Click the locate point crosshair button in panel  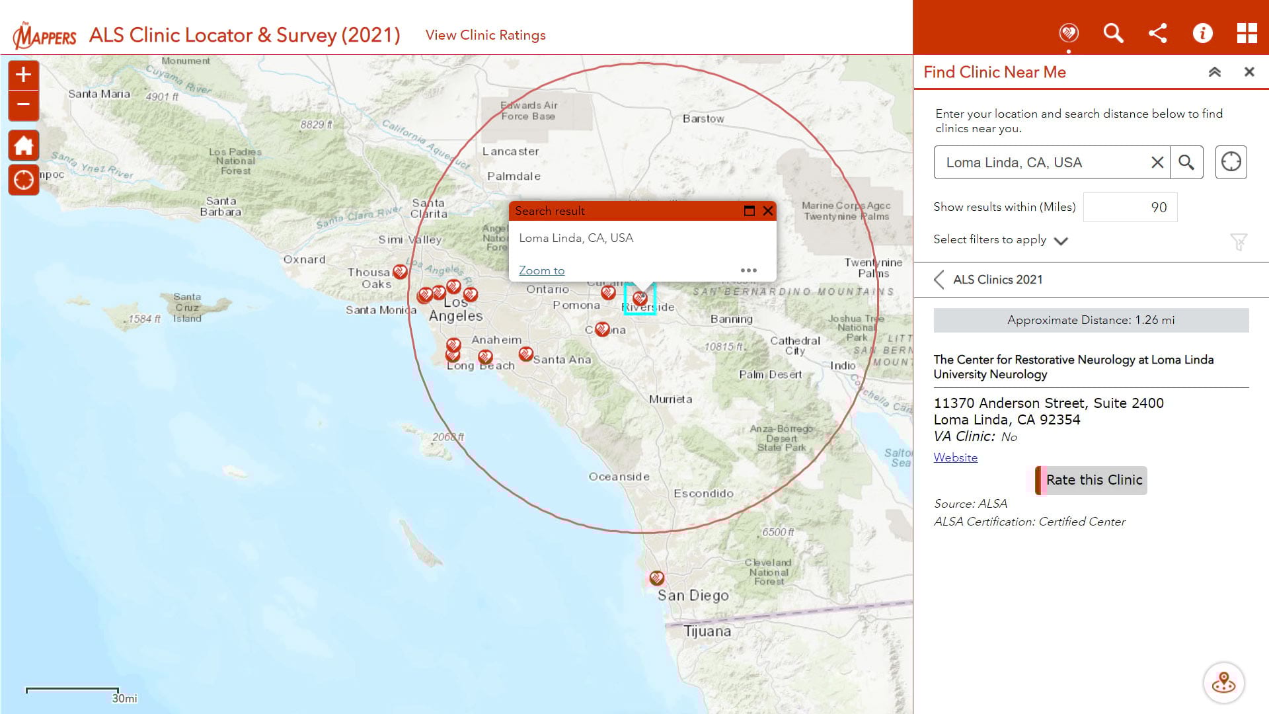[1231, 162]
